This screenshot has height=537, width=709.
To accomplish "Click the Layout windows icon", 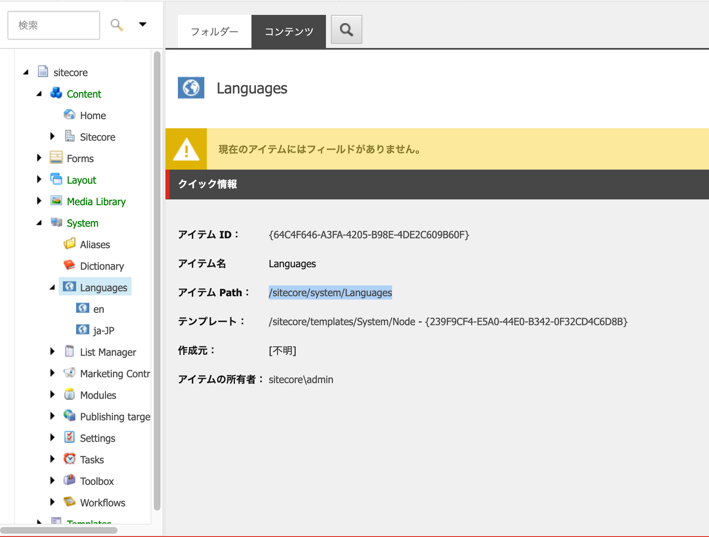I will pos(56,179).
